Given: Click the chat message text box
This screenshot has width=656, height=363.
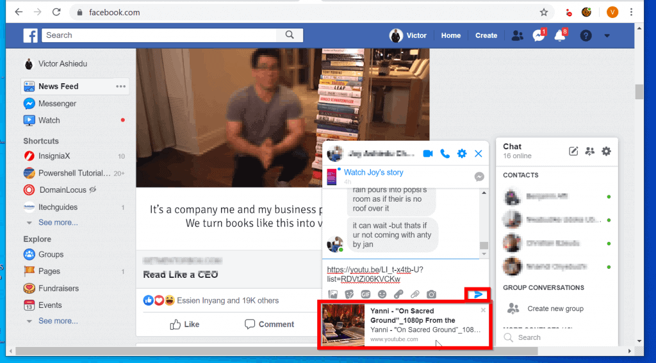Looking at the screenshot, I should [x=404, y=275].
